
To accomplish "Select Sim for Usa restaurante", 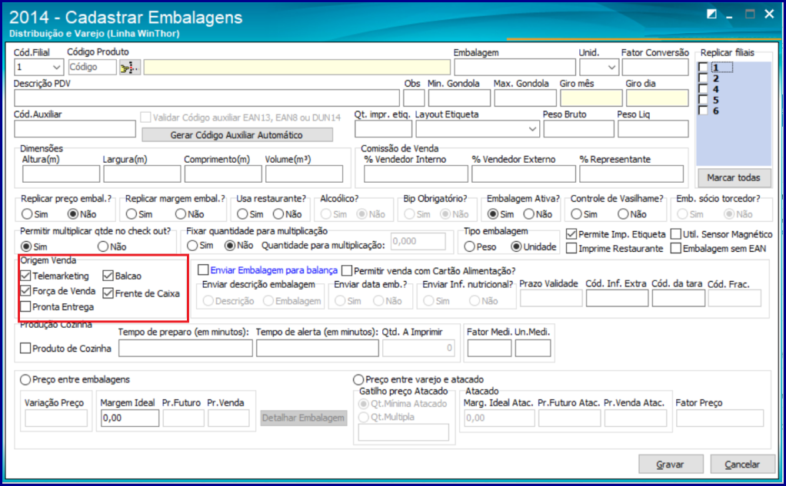I will (x=242, y=214).
